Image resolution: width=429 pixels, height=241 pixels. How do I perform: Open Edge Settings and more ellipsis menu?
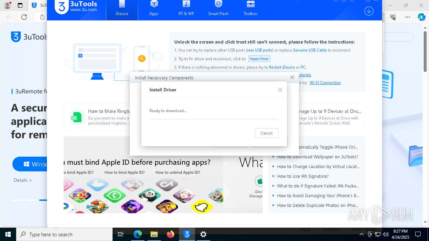click(x=408, y=17)
